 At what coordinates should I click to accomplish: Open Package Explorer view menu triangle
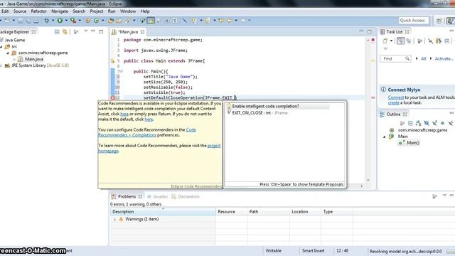point(85,31)
